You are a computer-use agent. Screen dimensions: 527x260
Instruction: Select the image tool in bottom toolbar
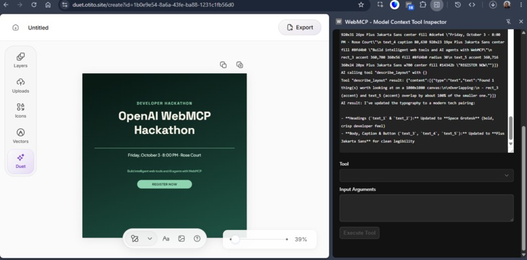pyautogui.click(x=182, y=238)
